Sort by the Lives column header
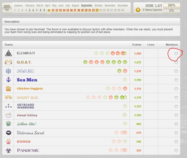Screen dimensions: 187x158 [151, 45]
